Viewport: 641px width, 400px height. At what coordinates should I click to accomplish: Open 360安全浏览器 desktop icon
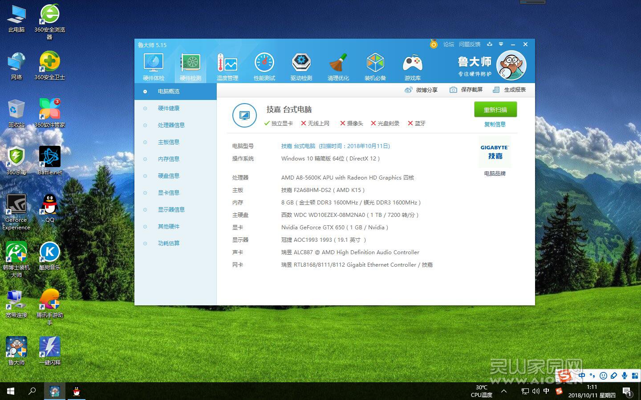click(50, 22)
